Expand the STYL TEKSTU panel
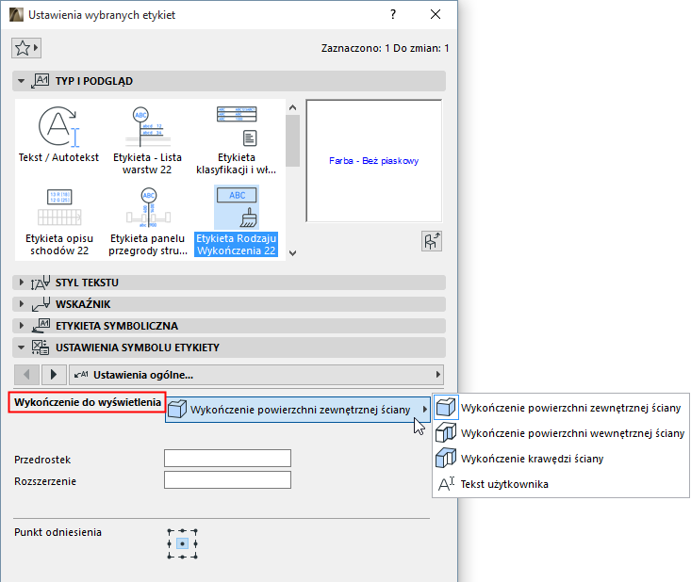Image resolution: width=691 pixels, height=582 pixels. click(21, 283)
